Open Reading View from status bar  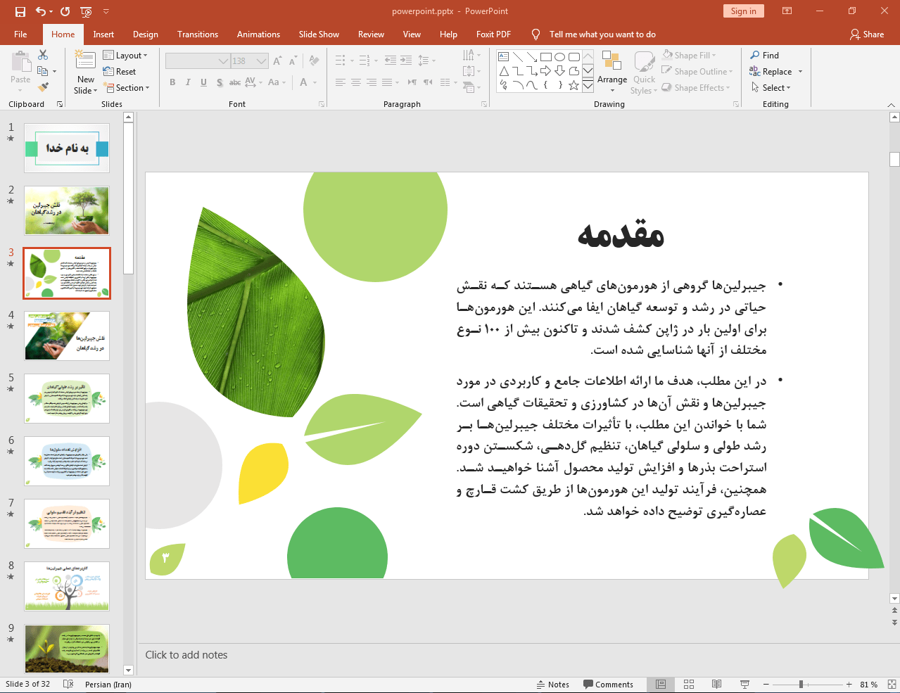pos(716,684)
